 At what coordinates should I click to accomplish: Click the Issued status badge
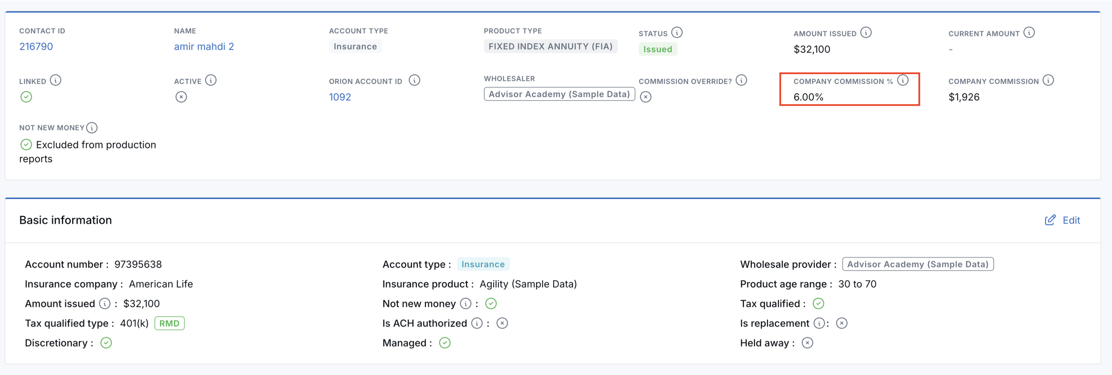click(x=657, y=49)
